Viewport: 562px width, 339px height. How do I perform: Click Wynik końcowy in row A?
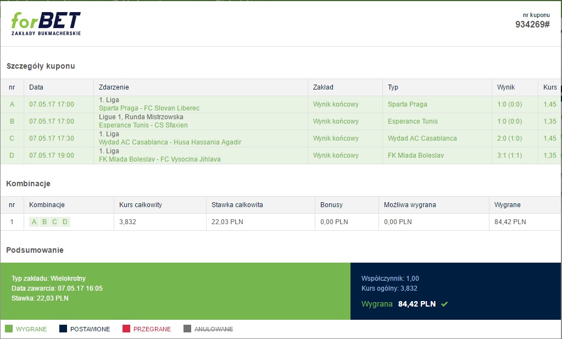336,104
